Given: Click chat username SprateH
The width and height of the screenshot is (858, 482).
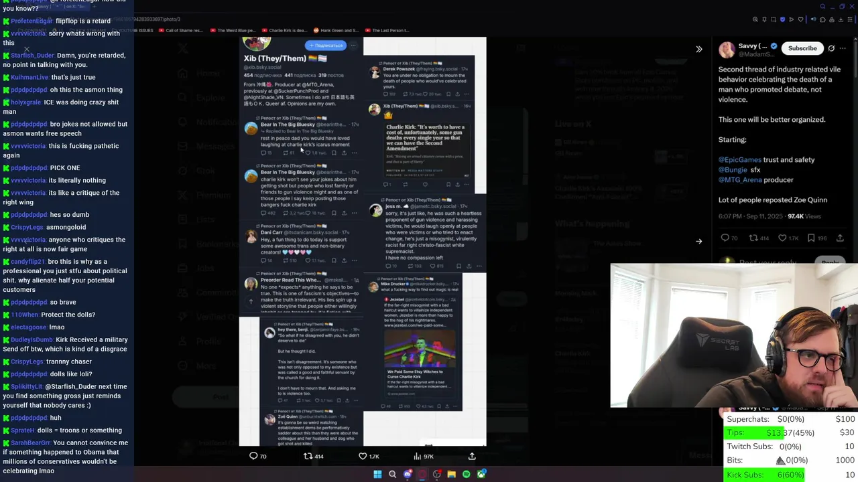Looking at the screenshot, I should point(23,430).
